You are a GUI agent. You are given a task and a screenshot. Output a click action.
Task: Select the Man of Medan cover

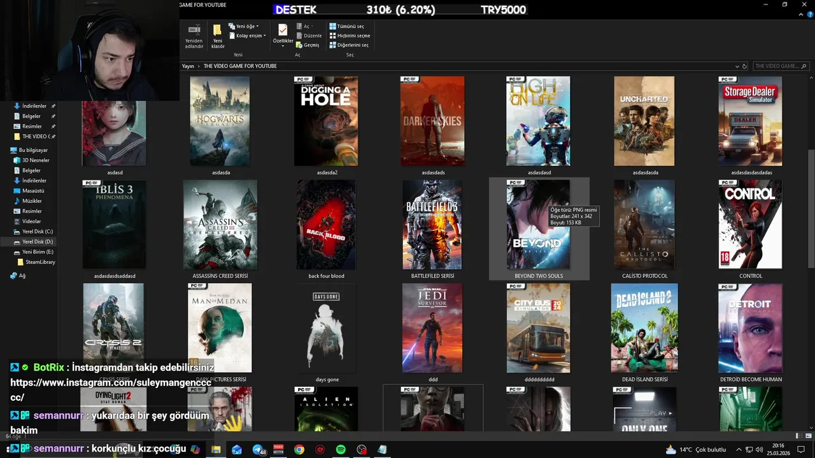(x=220, y=328)
